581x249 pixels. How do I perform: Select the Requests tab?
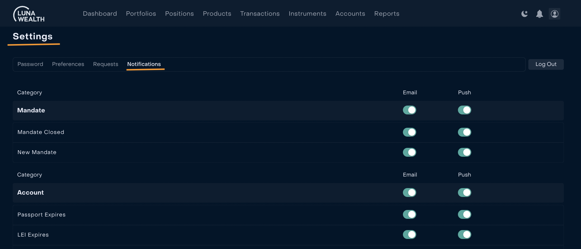pos(106,64)
